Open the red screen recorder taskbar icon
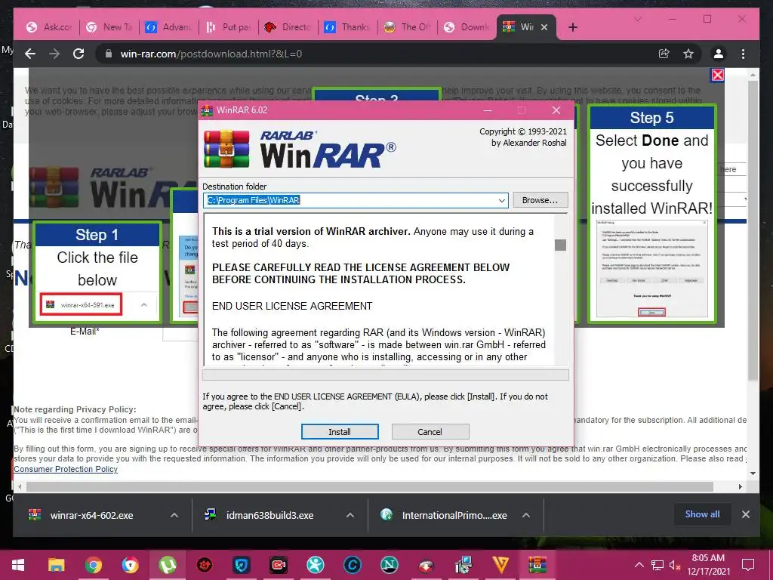Screen dimensions: 773x580 click(279, 565)
